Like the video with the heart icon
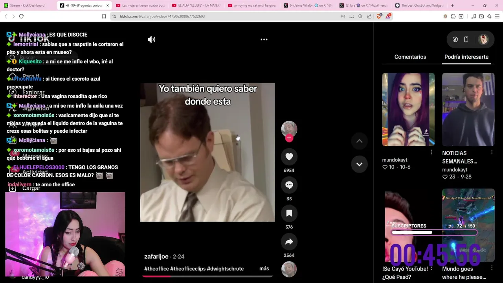 289,157
